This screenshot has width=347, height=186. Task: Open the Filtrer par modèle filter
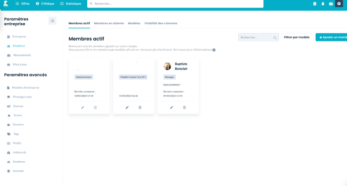click(297, 37)
